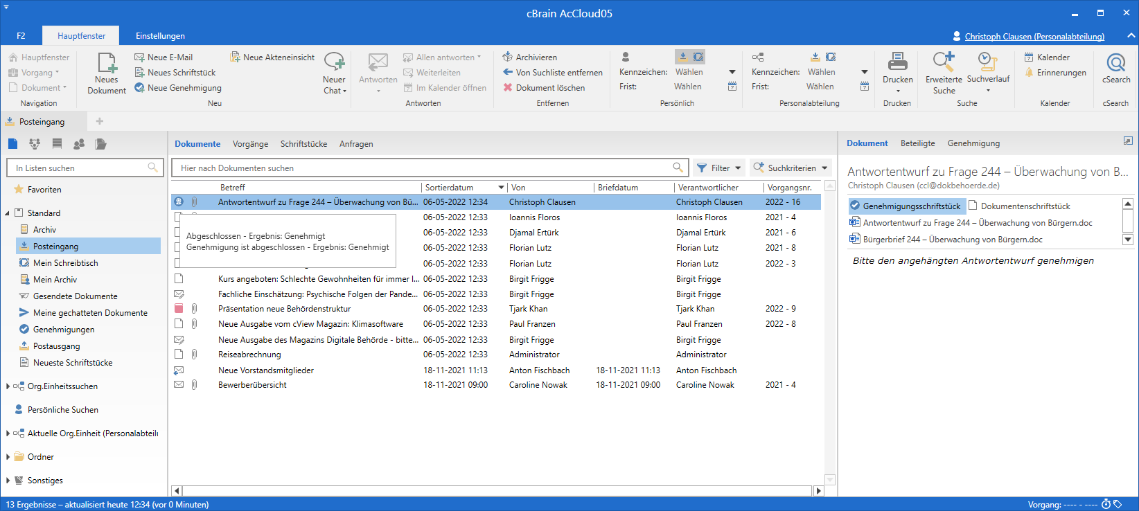Expand the Ordner tree node
The image size is (1139, 511).
tap(8, 457)
